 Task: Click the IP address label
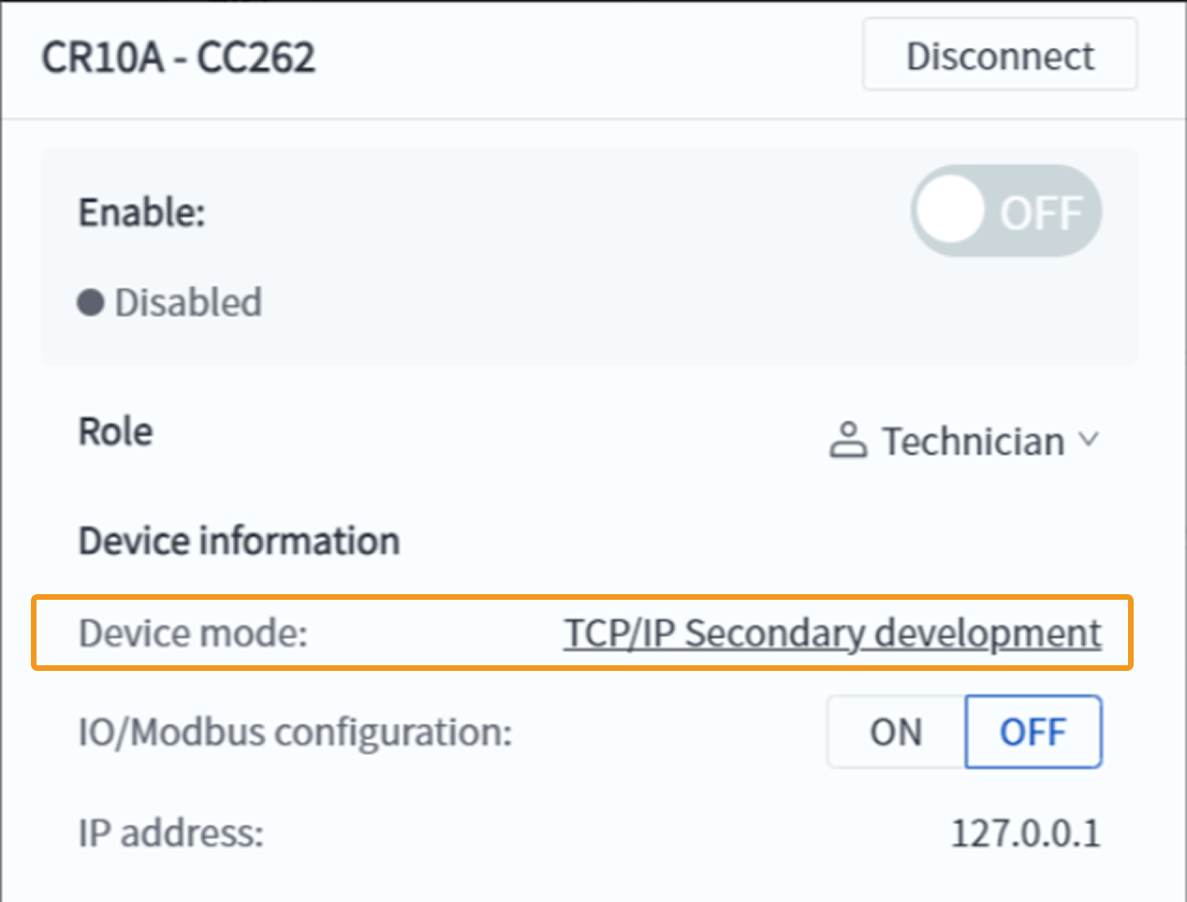click(170, 832)
